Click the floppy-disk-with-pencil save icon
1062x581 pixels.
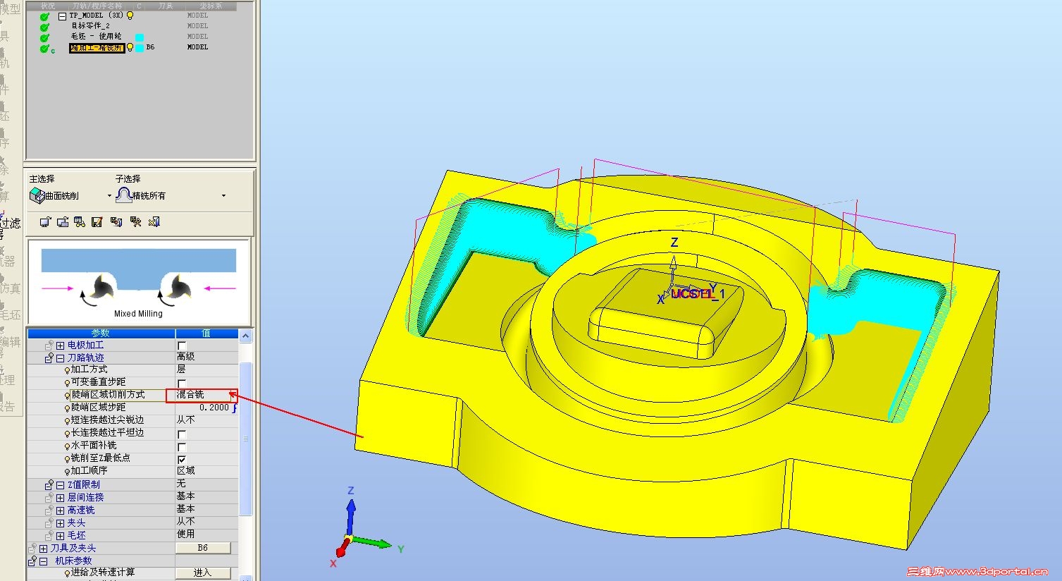97,222
